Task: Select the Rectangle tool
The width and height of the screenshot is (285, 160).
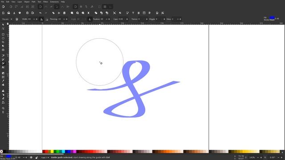Action: pyautogui.click(x=3, y=35)
